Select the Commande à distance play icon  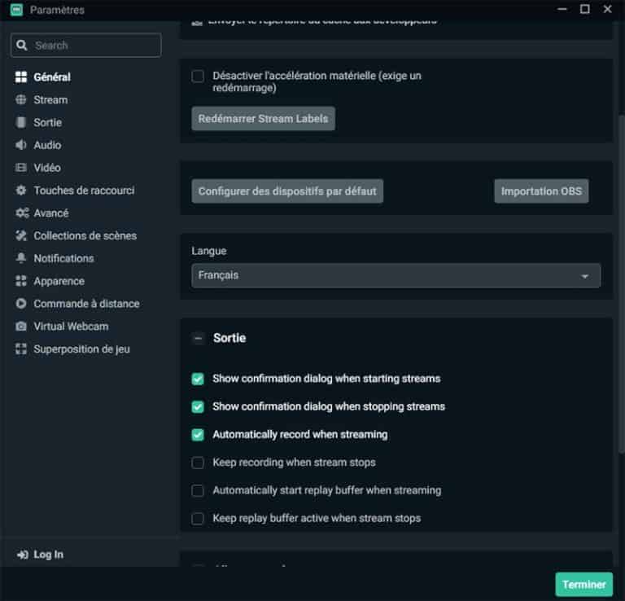[21, 304]
